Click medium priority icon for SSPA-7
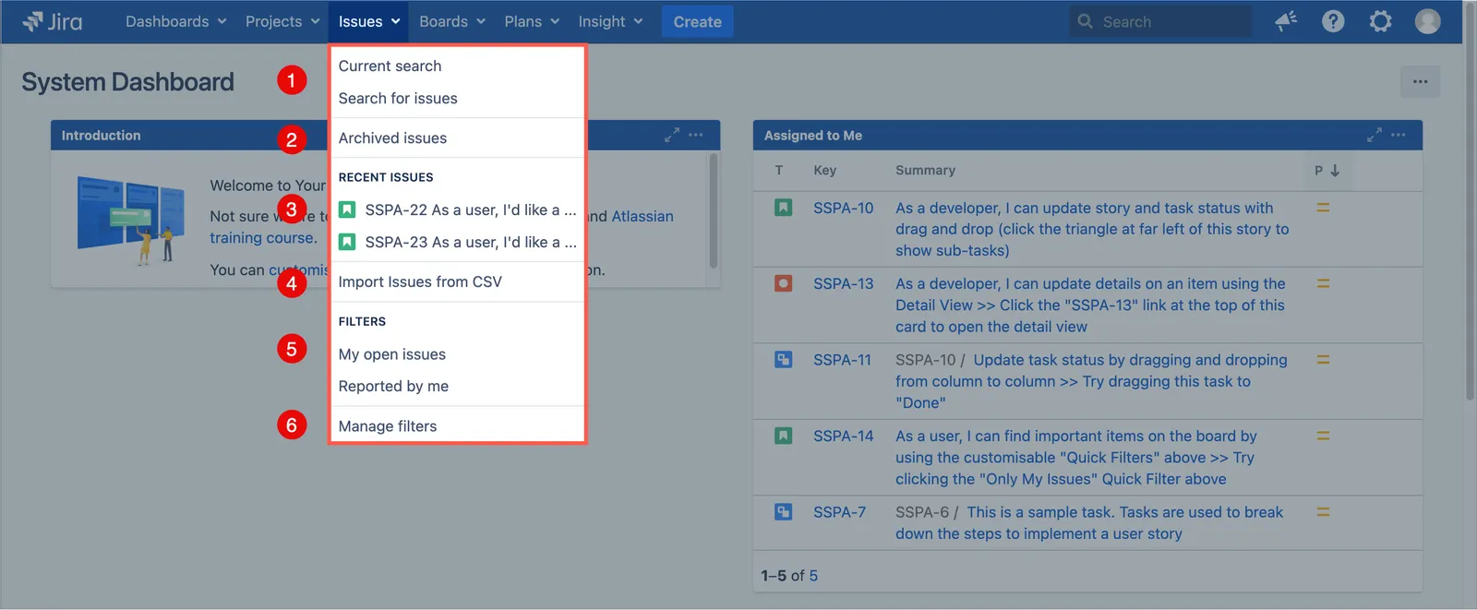Viewport: 1477px width, 610px height. 1323,511
